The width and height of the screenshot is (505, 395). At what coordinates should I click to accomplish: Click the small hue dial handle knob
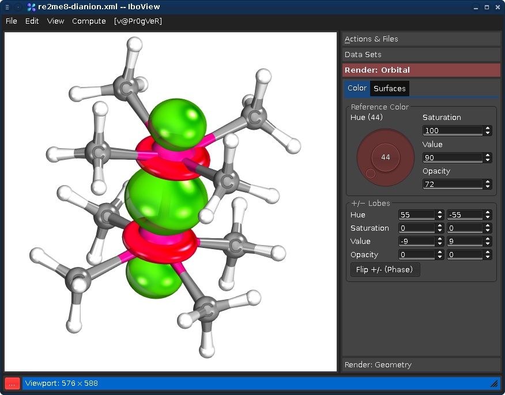[371, 173]
